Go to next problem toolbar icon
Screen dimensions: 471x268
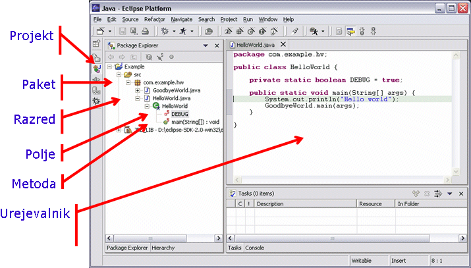[362, 31]
